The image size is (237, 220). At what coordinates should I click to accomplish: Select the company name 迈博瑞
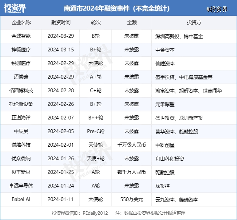[21, 77]
